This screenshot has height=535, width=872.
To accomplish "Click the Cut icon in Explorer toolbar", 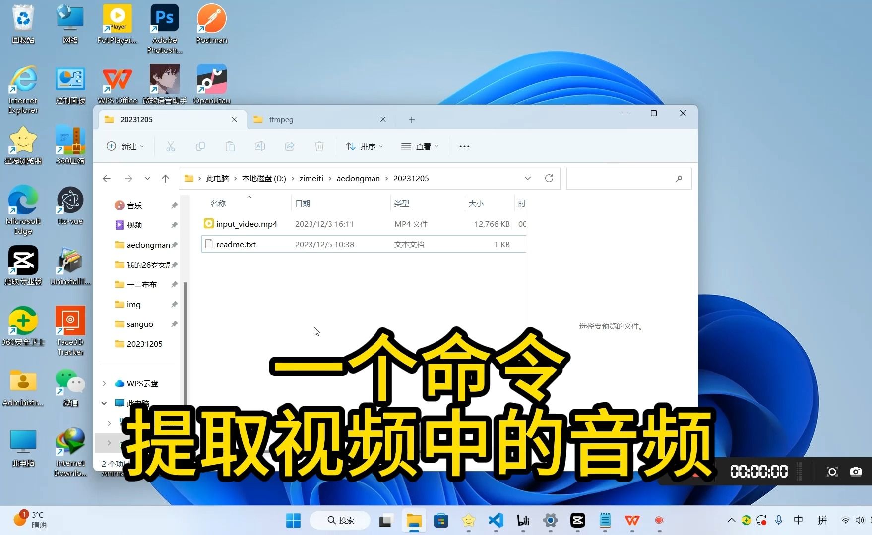I will [170, 146].
